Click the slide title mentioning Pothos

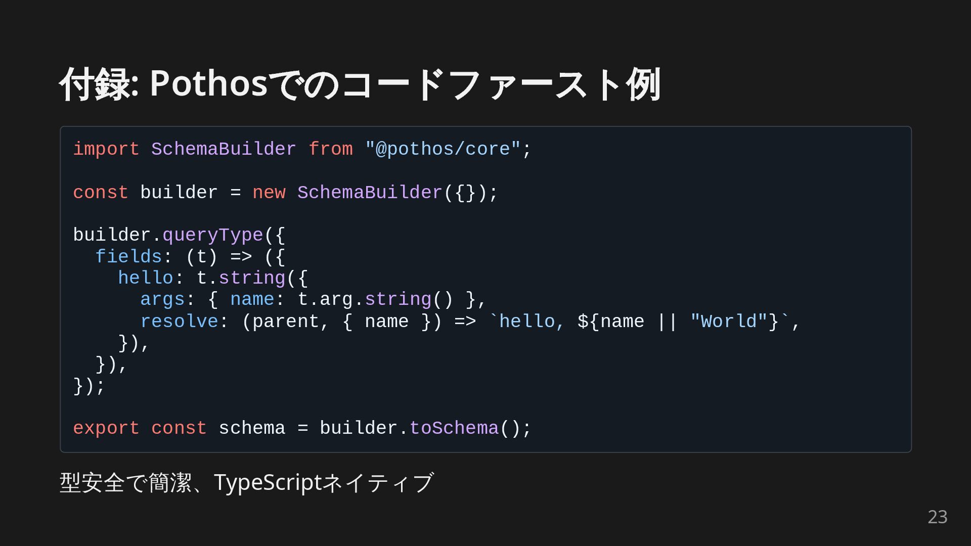[x=360, y=84]
